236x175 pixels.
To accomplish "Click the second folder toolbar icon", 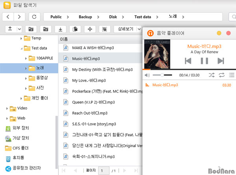I will pyautogui.click(x=46, y=29).
